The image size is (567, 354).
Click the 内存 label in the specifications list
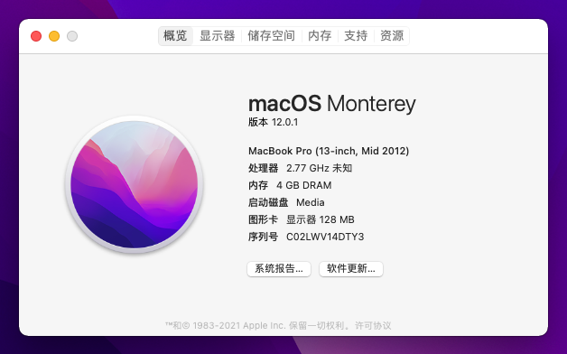[x=258, y=185]
